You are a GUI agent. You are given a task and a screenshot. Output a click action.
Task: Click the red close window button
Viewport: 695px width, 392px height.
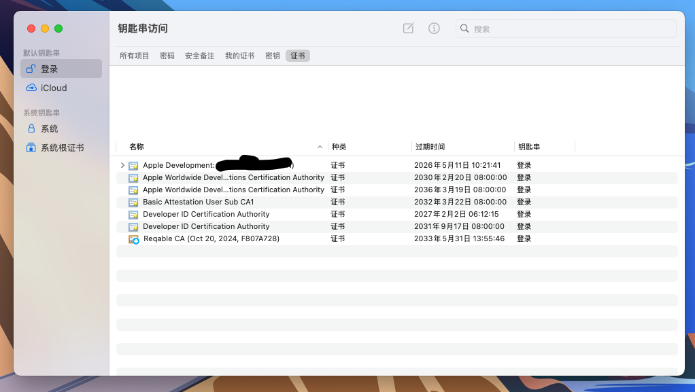pos(31,29)
